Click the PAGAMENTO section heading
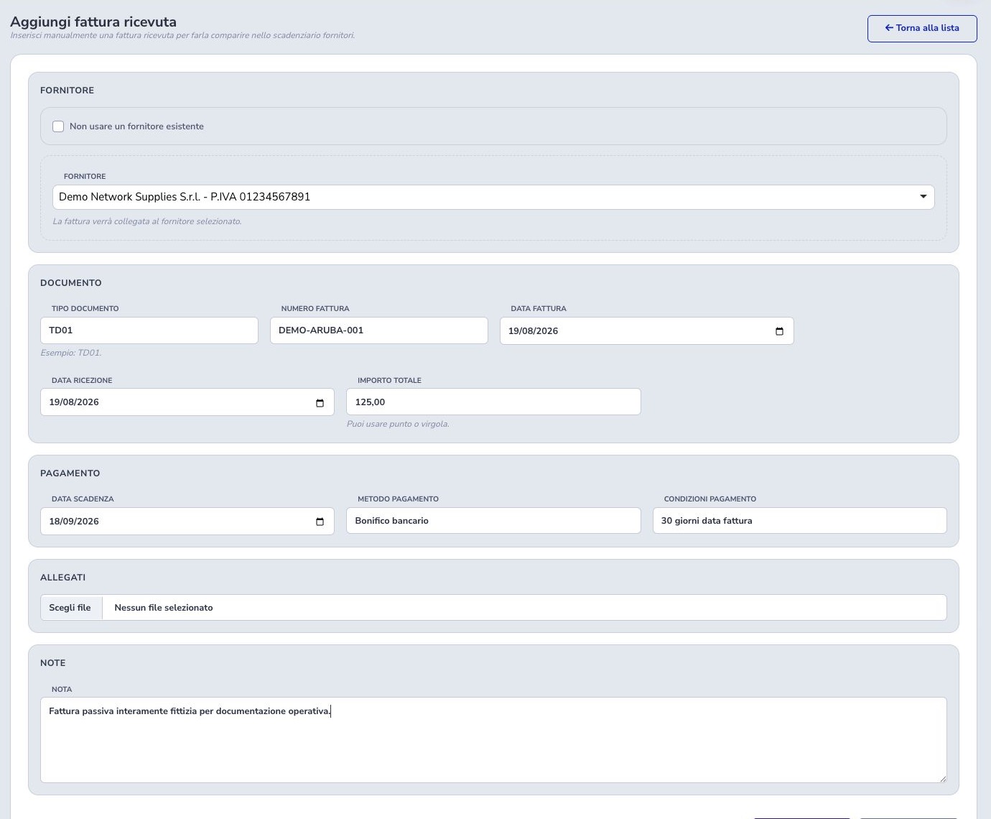The height and width of the screenshot is (819, 991). 70,473
